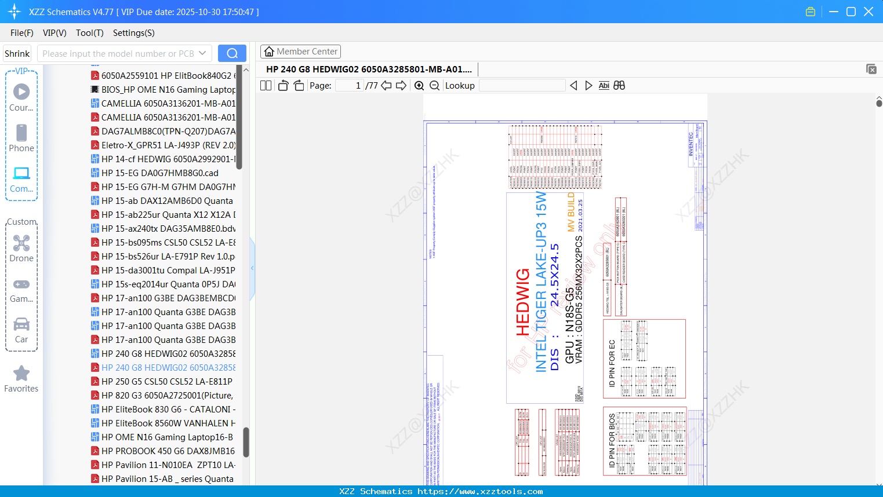Open the Courses category in sidebar
Image resolution: width=883 pixels, height=497 pixels.
point(21,97)
